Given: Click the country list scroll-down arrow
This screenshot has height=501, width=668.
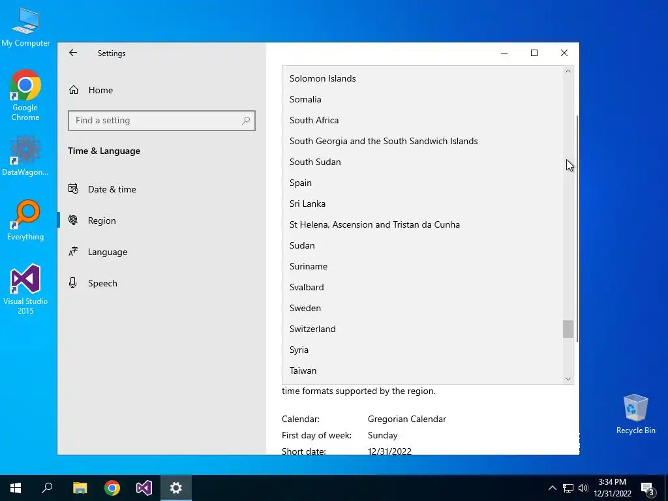Looking at the screenshot, I should click(568, 379).
